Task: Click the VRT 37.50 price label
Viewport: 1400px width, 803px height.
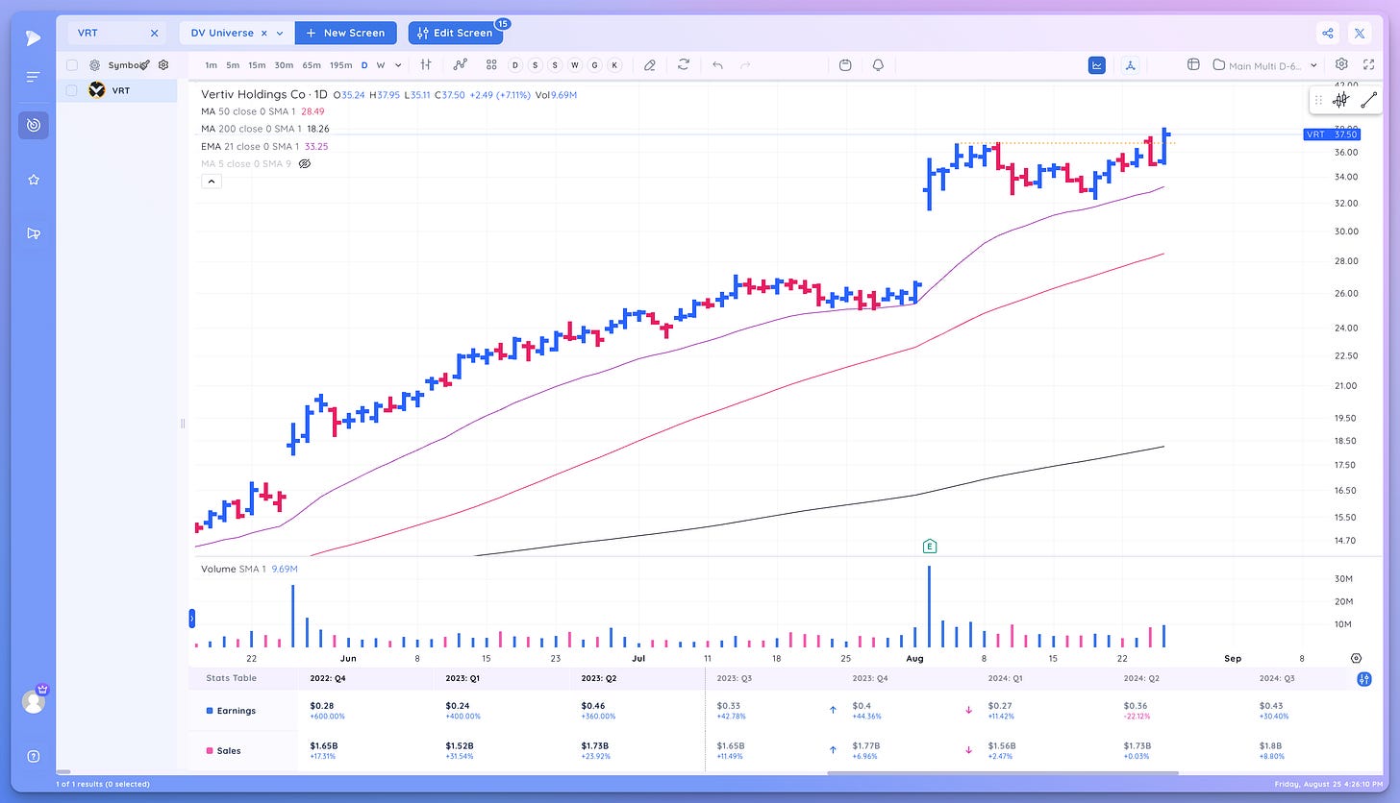Action: point(1331,135)
